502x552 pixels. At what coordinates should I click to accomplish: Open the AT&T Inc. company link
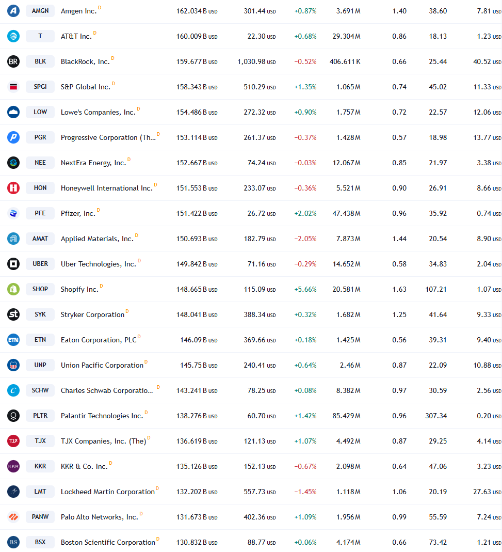point(76,37)
